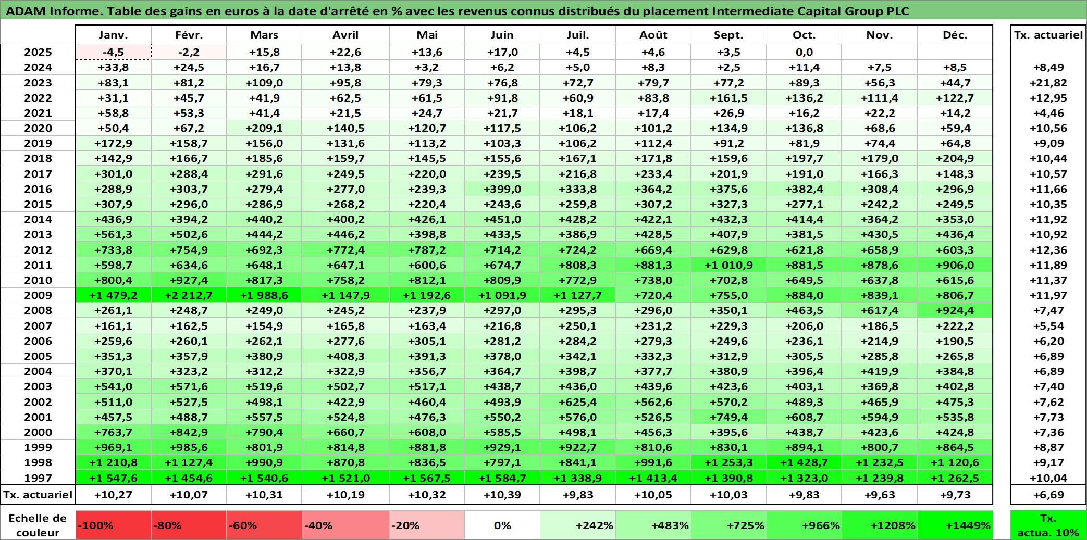Screen dimensions: 1087x540
Task: Click the +172,9 cell in January 2019
Action: click(x=113, y=143)
